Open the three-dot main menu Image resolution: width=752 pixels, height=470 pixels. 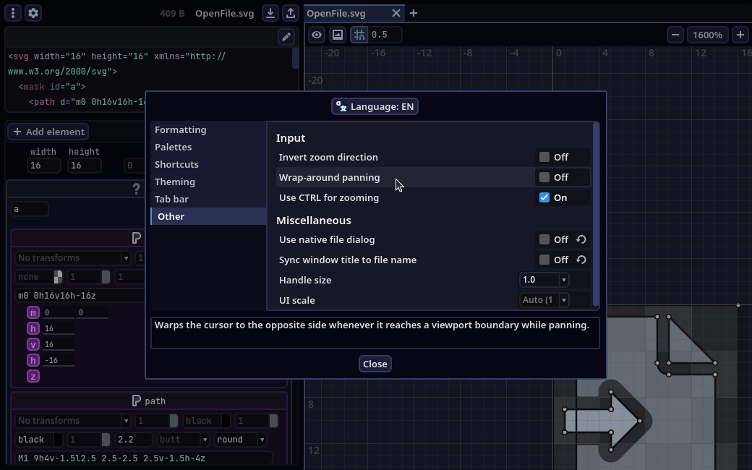13,13
